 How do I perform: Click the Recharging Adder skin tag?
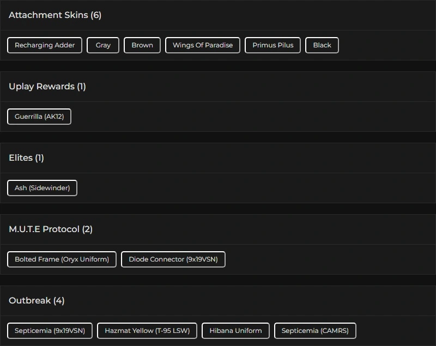pos(45,45)
